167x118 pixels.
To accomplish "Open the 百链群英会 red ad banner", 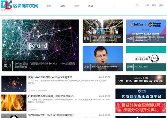I will [x=140, y=108].
